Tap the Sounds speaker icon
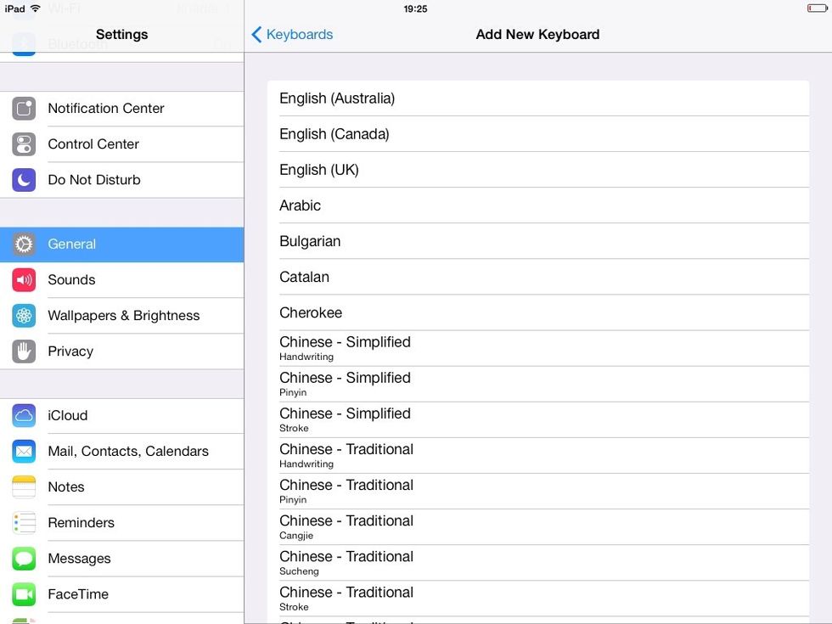832x624 pixels. click(24, 280)
